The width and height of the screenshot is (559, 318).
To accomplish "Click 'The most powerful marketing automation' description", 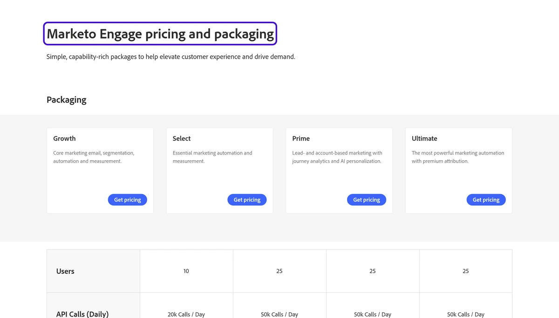I will (x=458, y=157).
